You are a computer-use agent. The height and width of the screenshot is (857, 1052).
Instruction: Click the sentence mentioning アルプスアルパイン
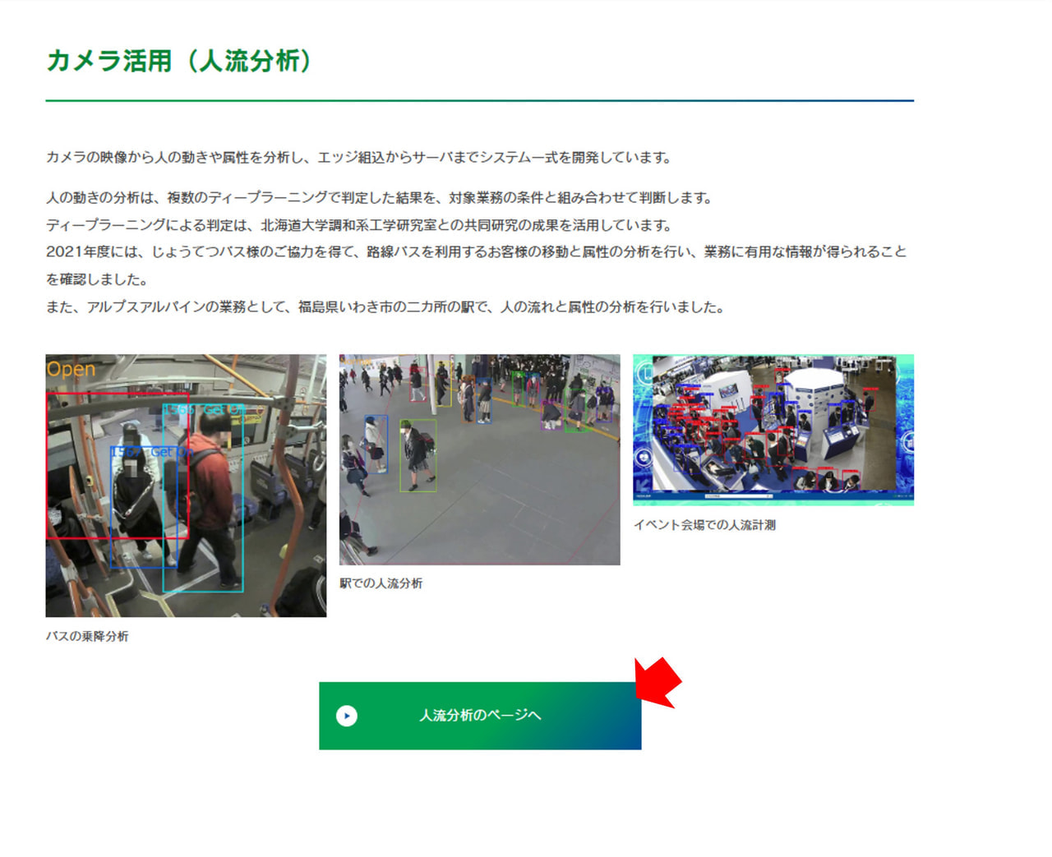[385, 307]
